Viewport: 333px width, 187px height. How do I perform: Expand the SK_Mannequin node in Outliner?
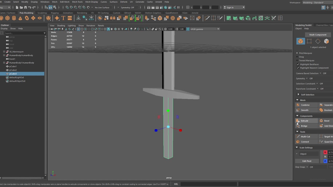click(4, 52)
